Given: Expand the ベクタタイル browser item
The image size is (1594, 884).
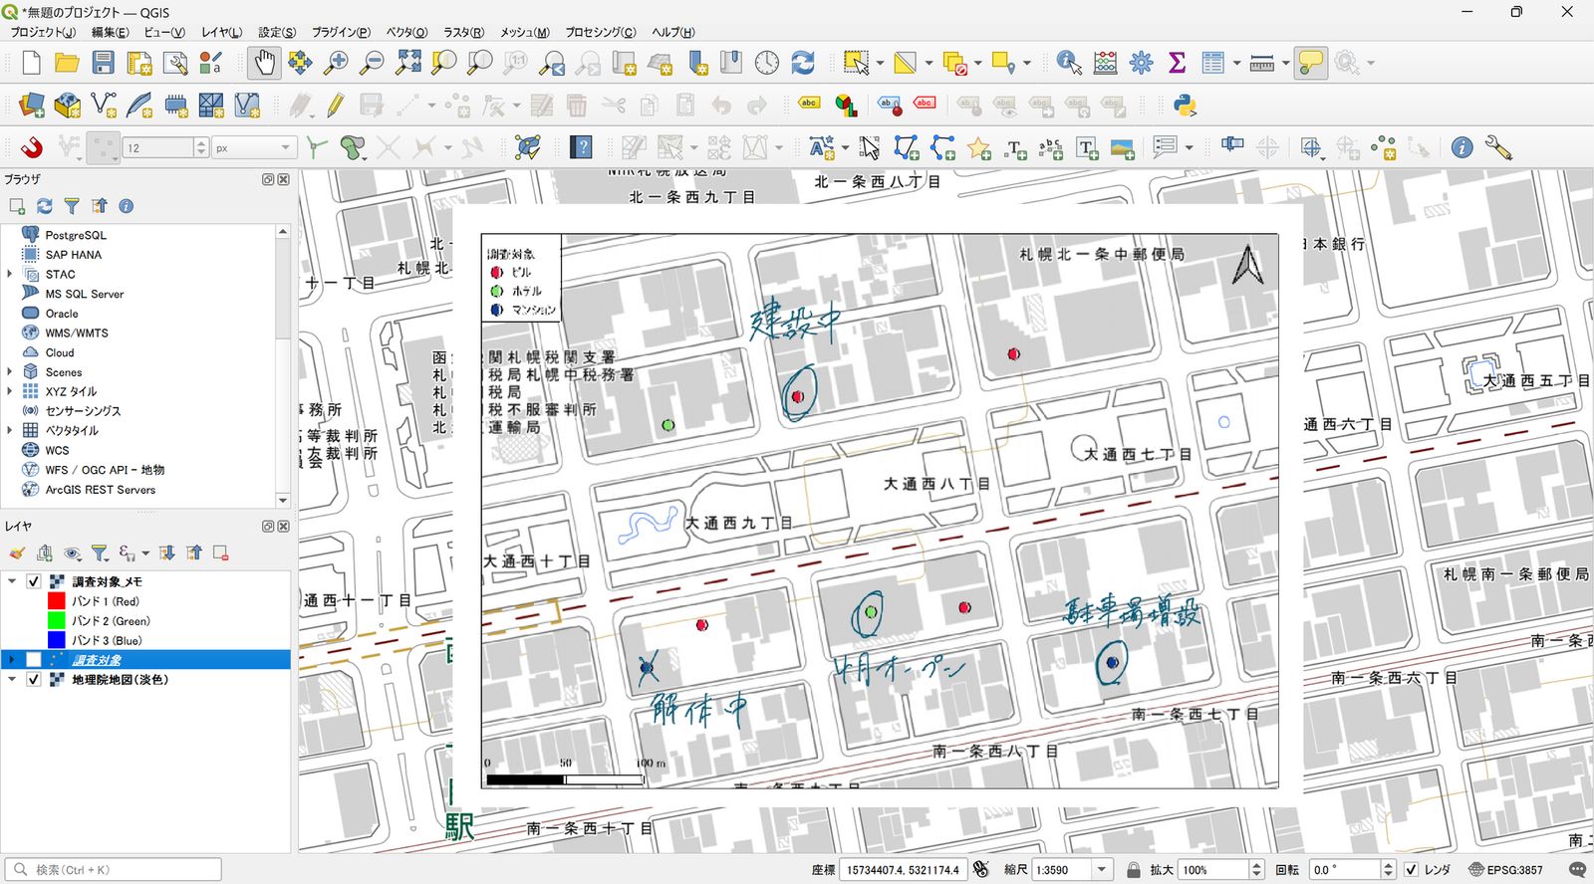Looking at the screenshot, I should coord(10,430).
